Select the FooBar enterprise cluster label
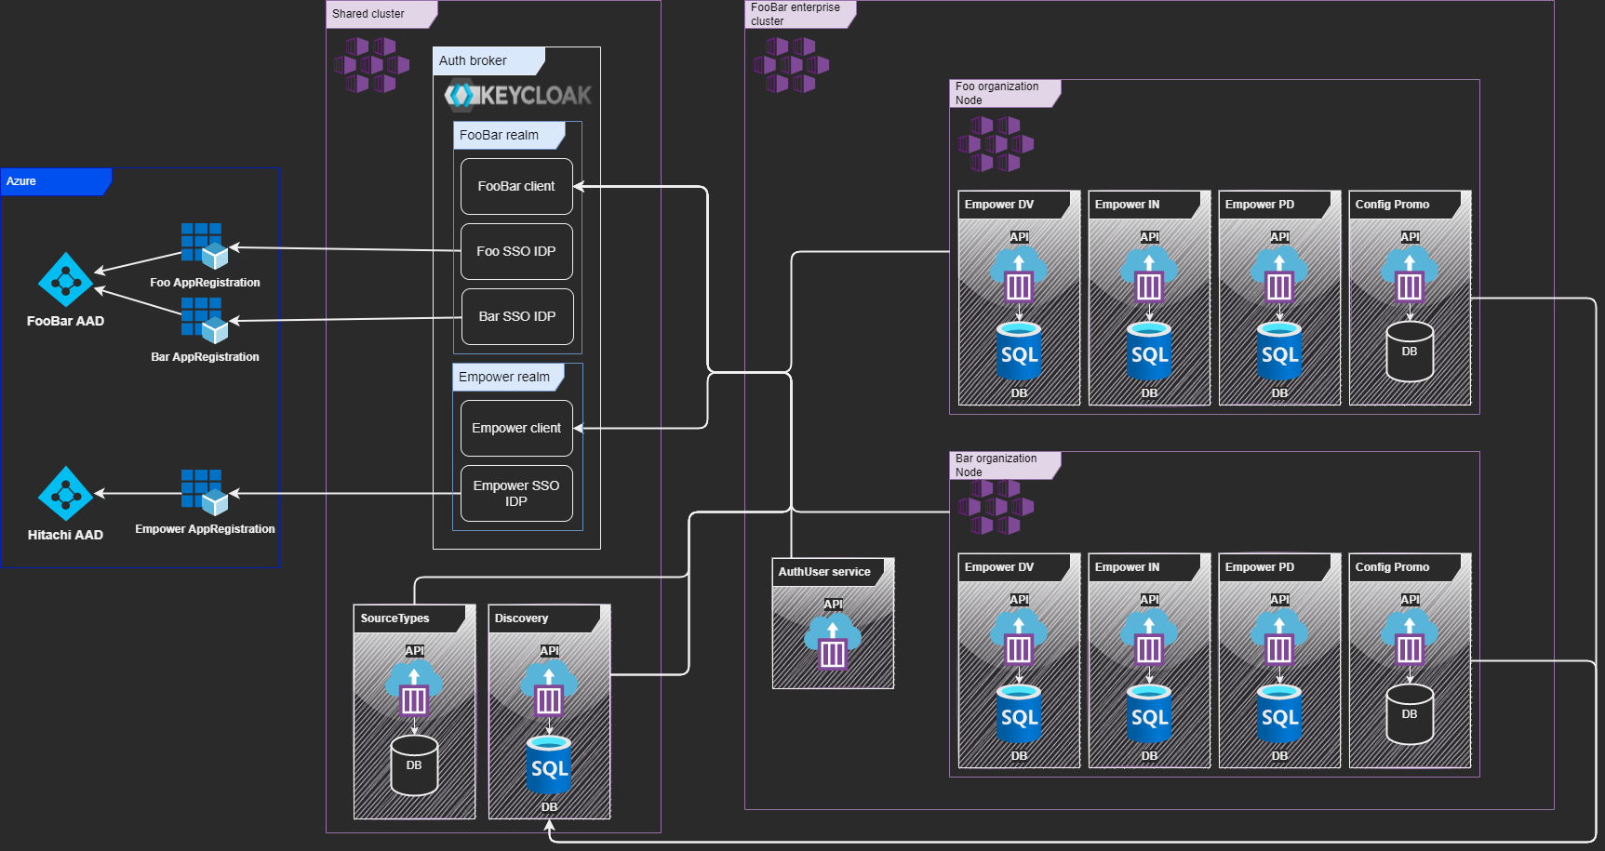Image resolution: width=1605 pixels, height=851 pixels. point(800,14)
